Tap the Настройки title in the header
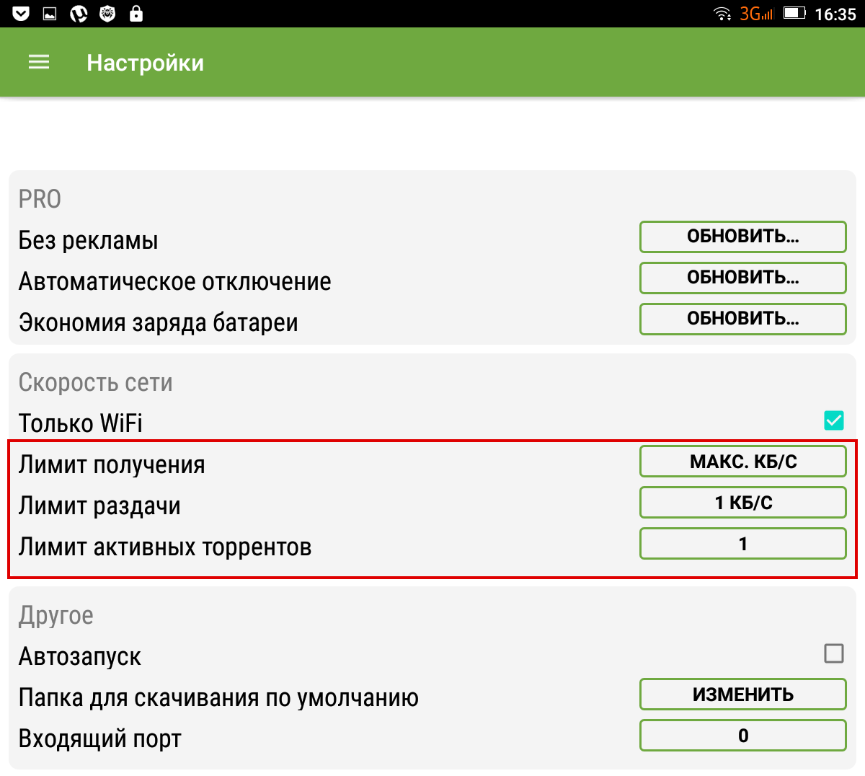 click(145, 63)
